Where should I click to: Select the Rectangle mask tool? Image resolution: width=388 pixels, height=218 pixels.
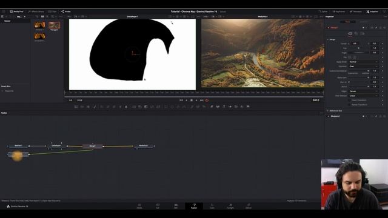(166, 107)
